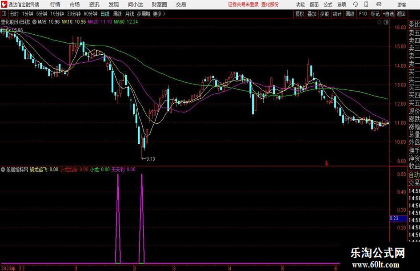Switch to the 5分钟 period tab
The width and height of the screenshot is (420, 271).
[42, 14]
